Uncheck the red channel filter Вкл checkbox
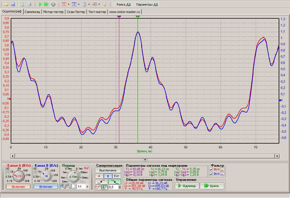This screenshot has width=290, height=198. coord(212,170)
